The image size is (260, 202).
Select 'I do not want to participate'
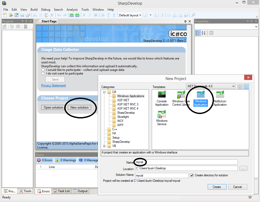point(43,73)
